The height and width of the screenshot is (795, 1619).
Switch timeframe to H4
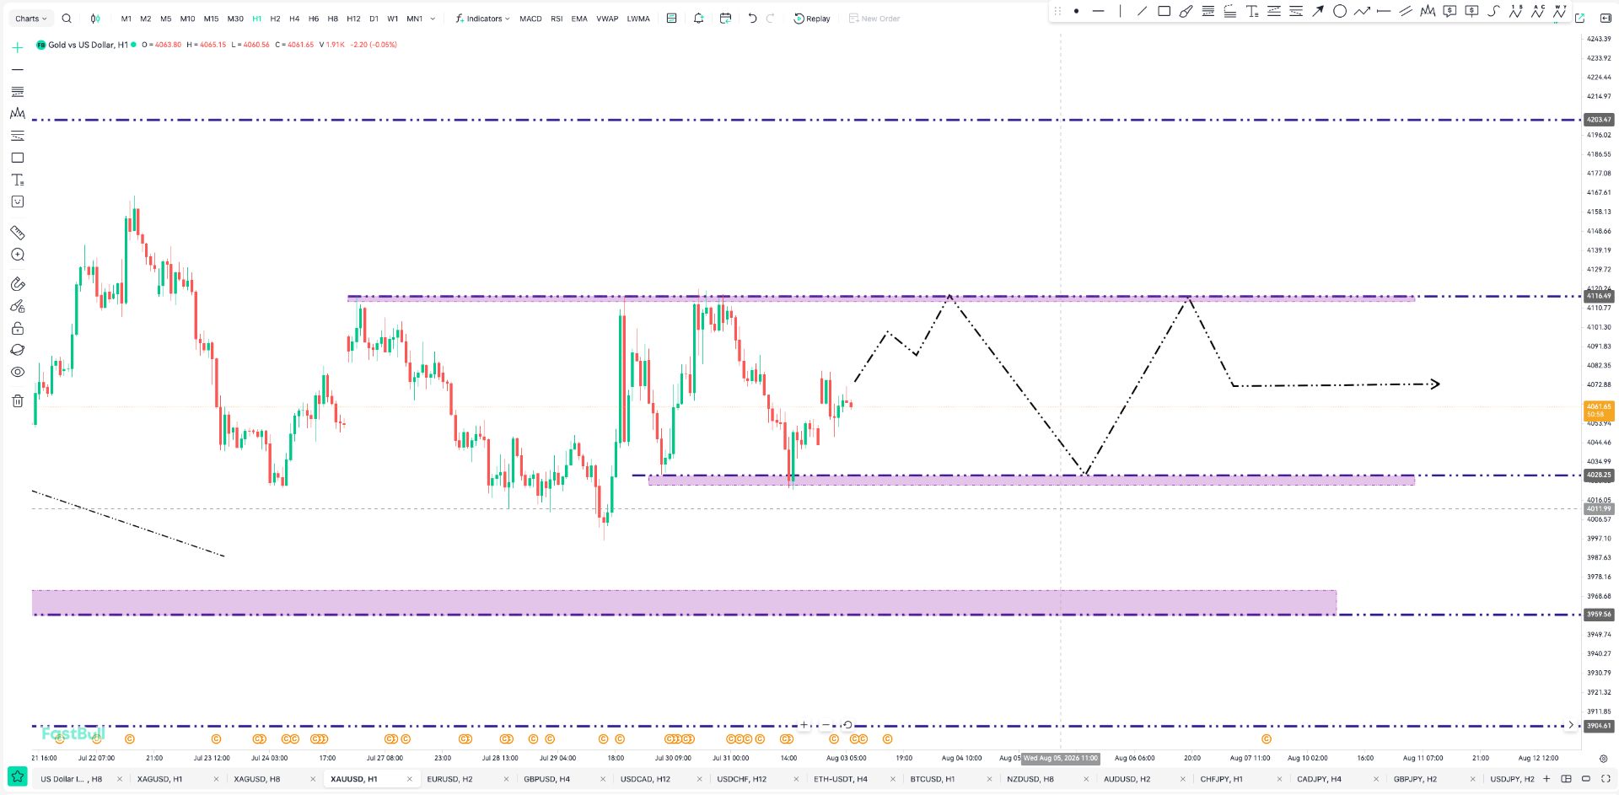pyautogui.click(x=294, y=19)
